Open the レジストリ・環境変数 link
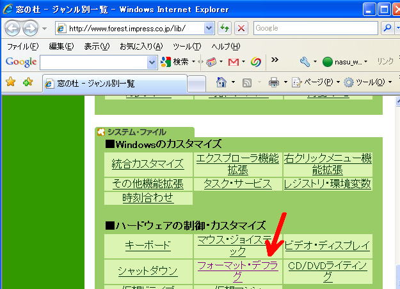This screenshot has width=400, height=289. tap(328, 184)
